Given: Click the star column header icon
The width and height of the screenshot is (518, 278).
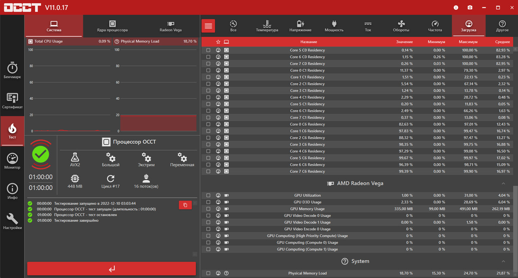Looking at the screenshot, I should (218, 42).
